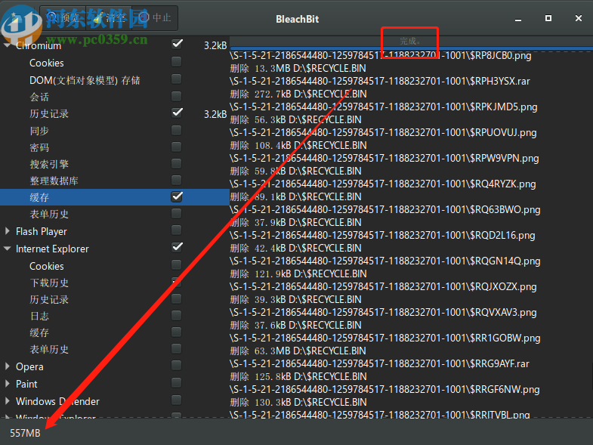Click the 清空 clean broom button
This screenshot has width=593, height=445.
point(109,18)
